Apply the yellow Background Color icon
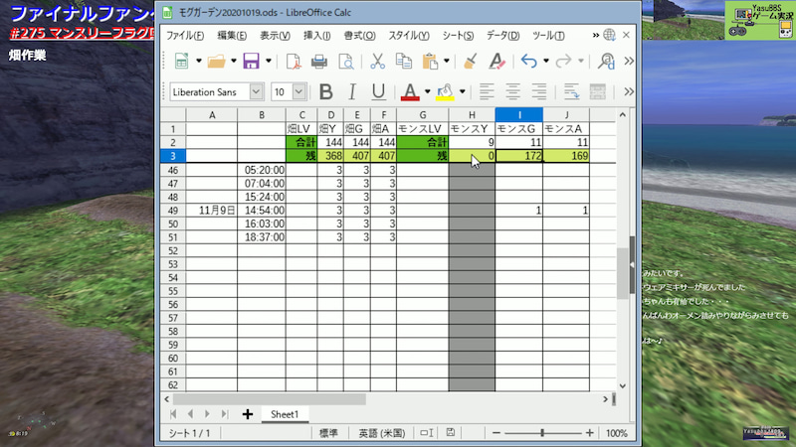This screenshot has height=447, width=796. click(x=445, y=91)
